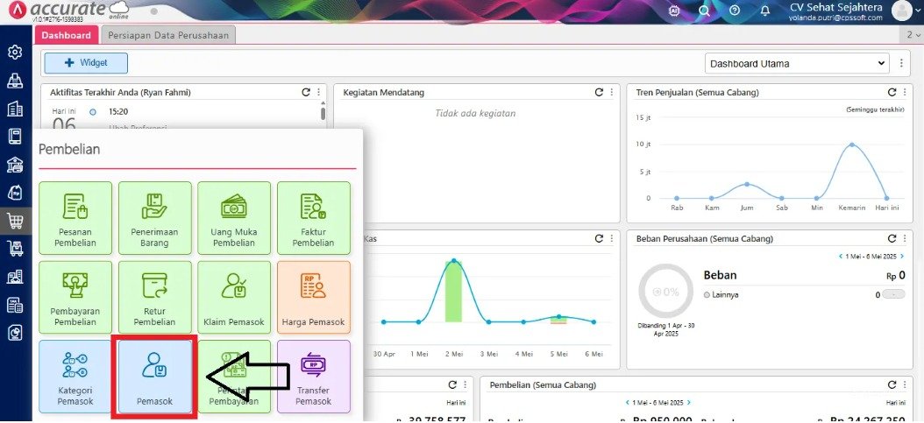Open Retur Pembelian tile
924x423 pixels.
click(x=154, y=297)
